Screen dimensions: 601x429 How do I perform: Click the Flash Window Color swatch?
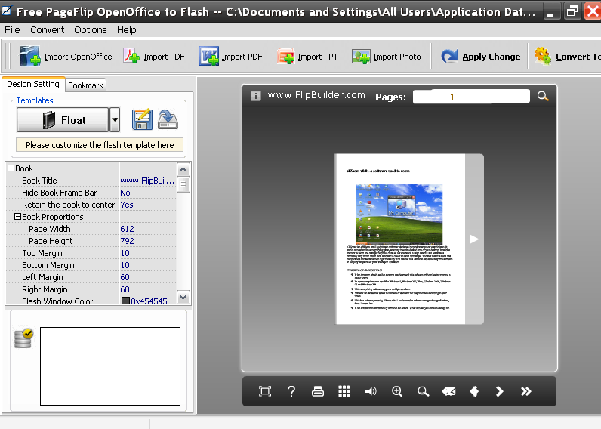pyautogui.click(x=125, y=301)
